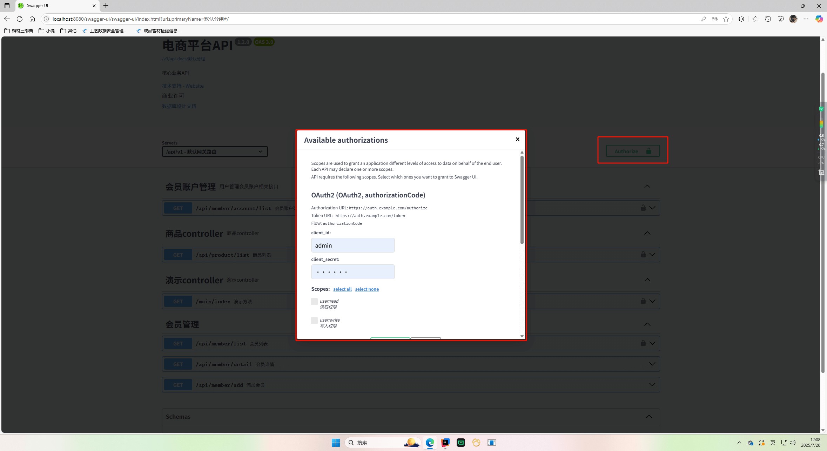Open the browser extensions icon

pyautogui.click(x=741, y=19)
